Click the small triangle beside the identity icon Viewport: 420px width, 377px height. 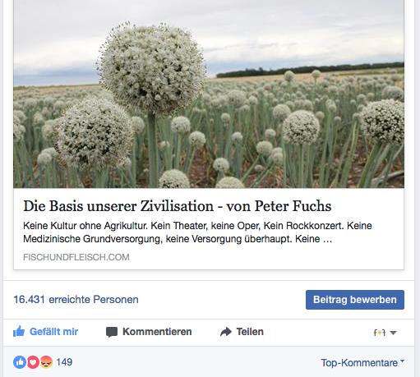point(393,333)
